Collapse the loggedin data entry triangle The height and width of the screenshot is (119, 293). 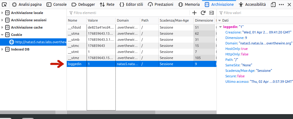pos(221,27)
